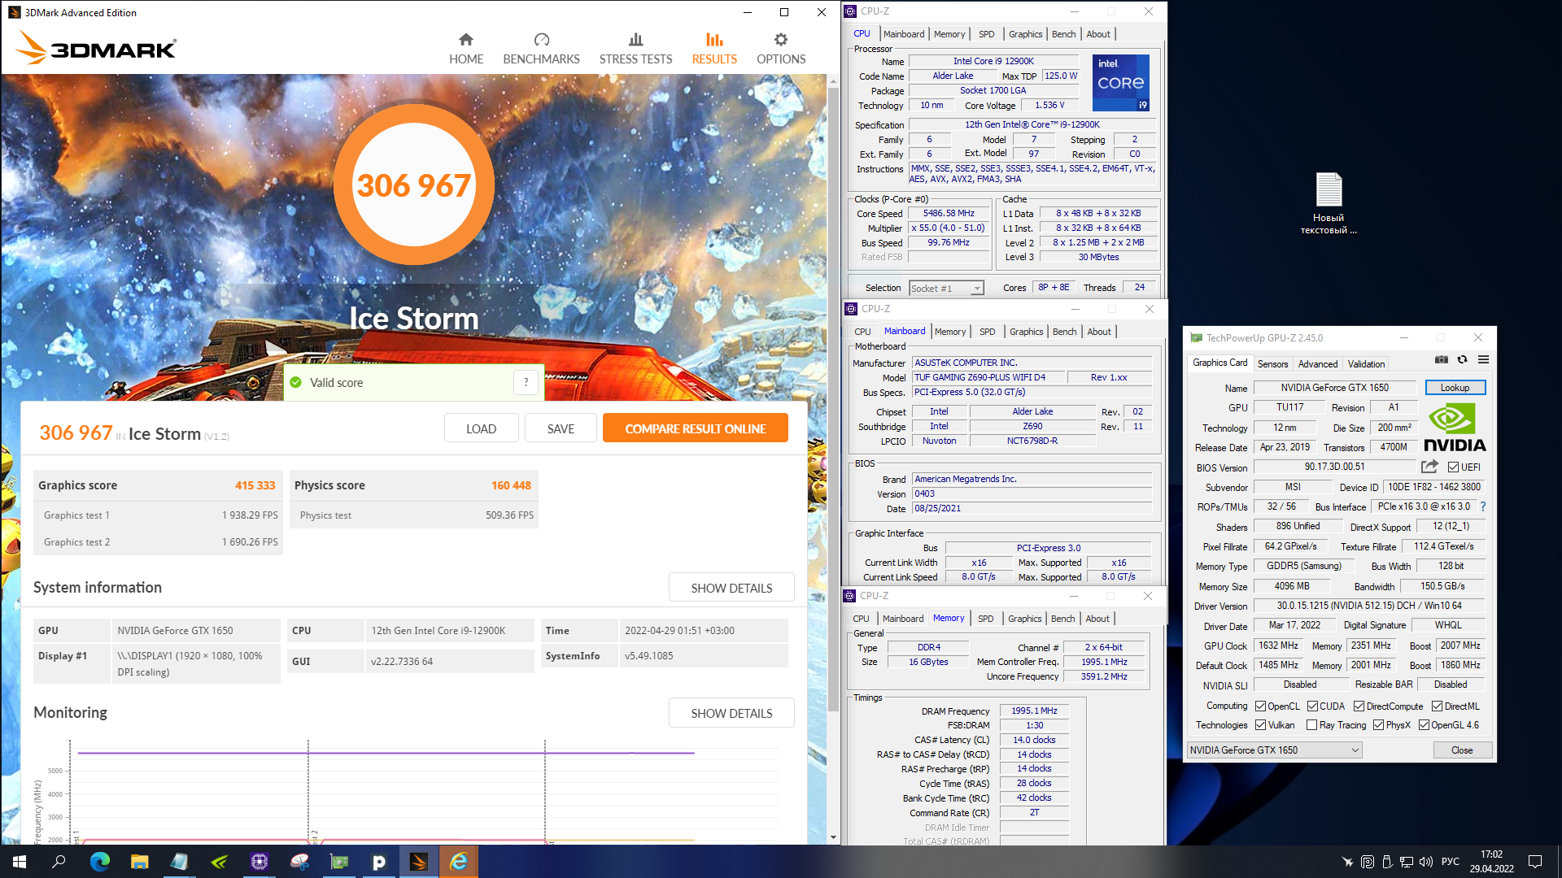Open the BENCHMARKS section in 3DMark
This screenshot has height=878, width=1562.
pyautogui.click(x=541, y=49)
